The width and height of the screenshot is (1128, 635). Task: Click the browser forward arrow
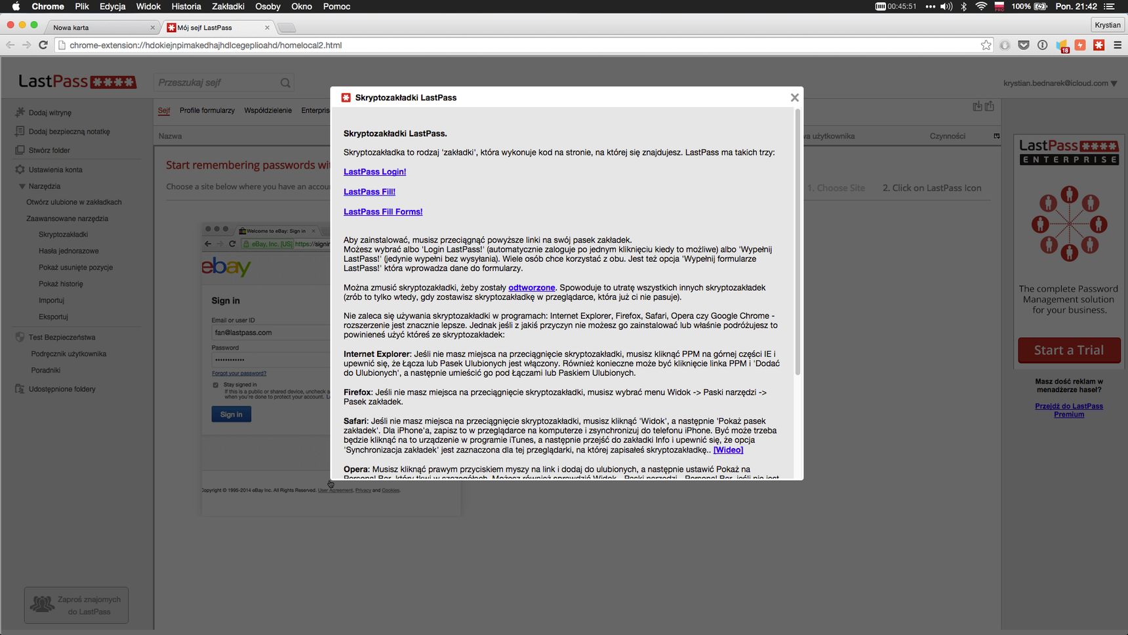[26, 45]
